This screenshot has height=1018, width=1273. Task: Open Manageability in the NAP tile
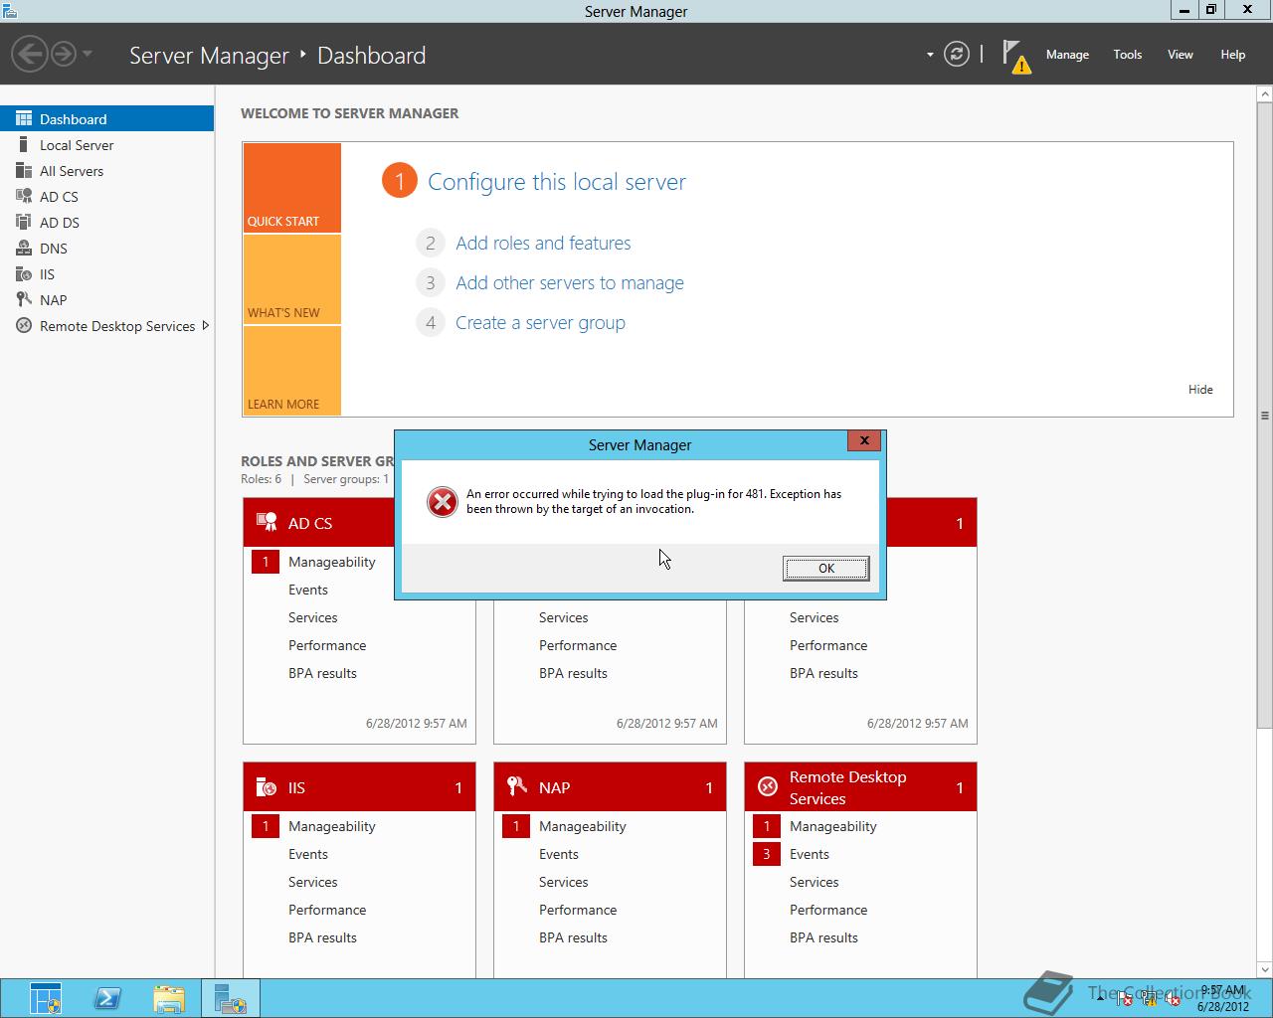click(x=582, y=826)
